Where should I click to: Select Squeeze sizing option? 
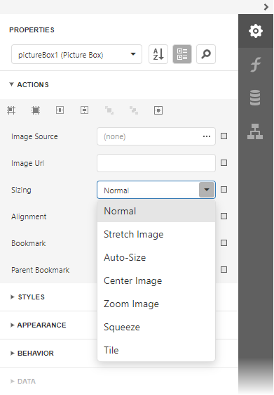tap(156, 327)
